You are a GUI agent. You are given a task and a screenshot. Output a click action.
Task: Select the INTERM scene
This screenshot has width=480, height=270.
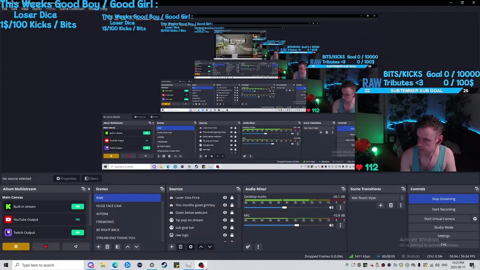coord(127,214)
